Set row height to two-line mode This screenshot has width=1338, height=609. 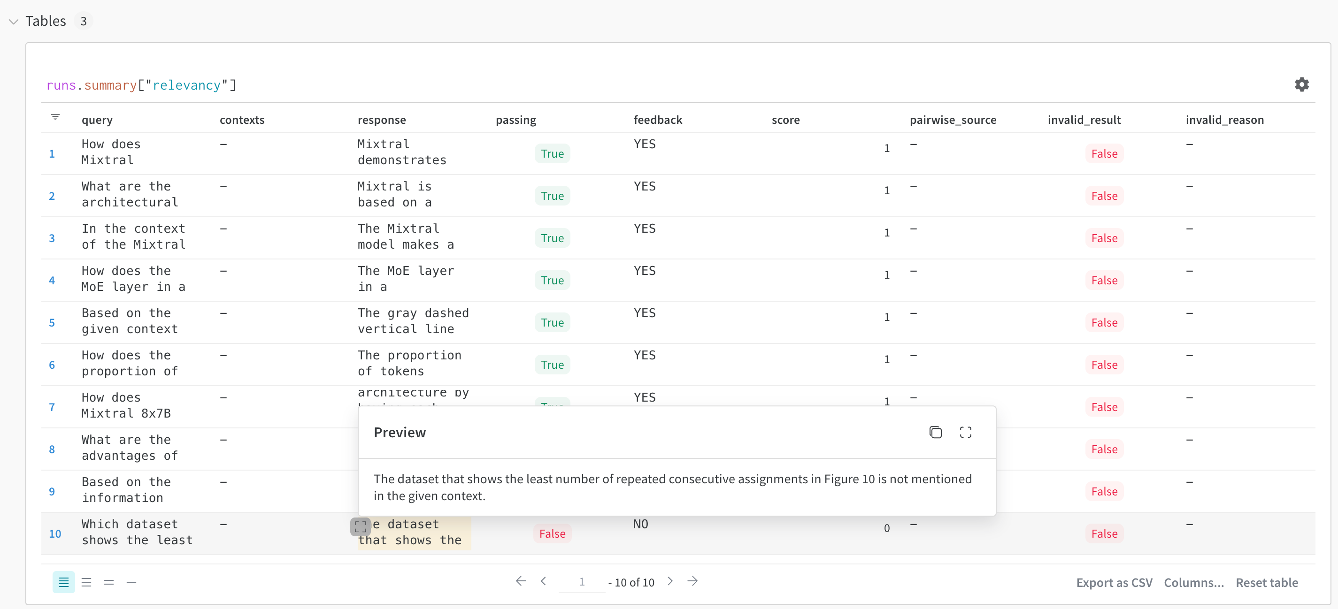click(108, 582)
